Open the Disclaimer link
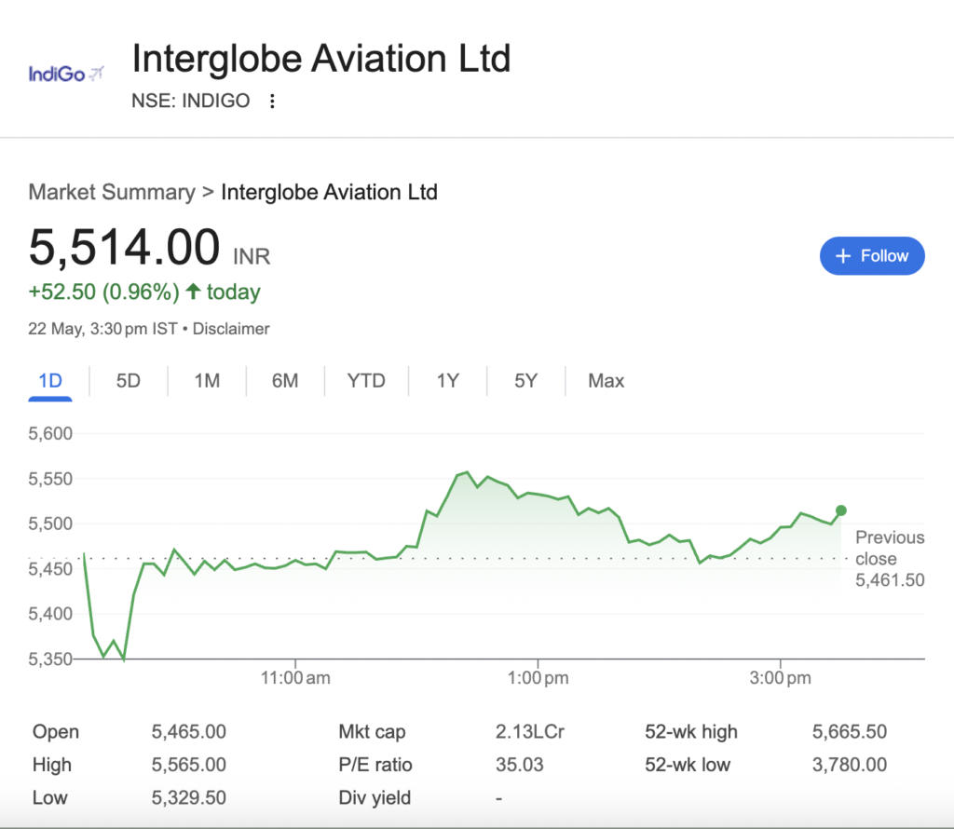Screen dimensions: 954x829 pyautogui.click(x=231, y=329)
